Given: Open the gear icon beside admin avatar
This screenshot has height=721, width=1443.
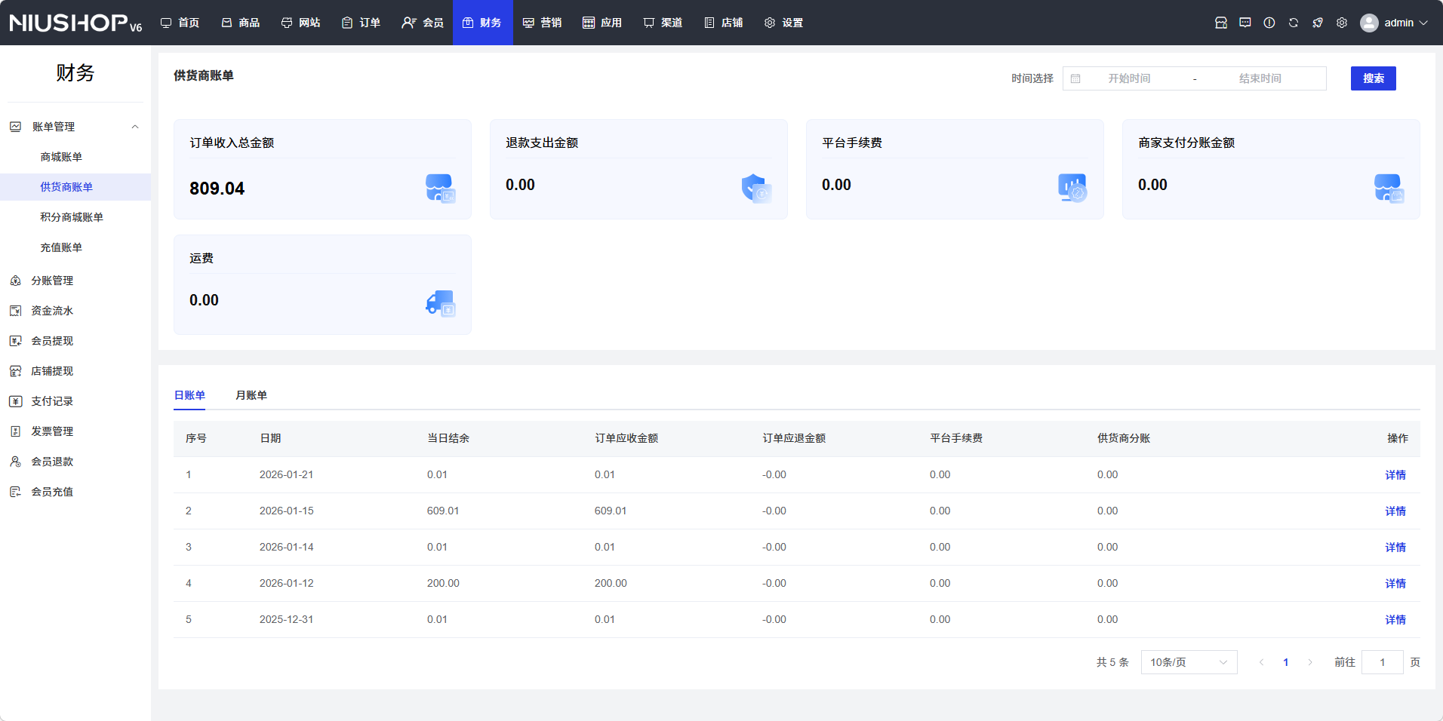Looking at the screenshot, I should click(x=1342, y=23).
